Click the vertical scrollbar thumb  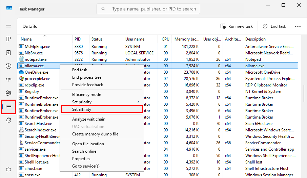click(304, 93)
